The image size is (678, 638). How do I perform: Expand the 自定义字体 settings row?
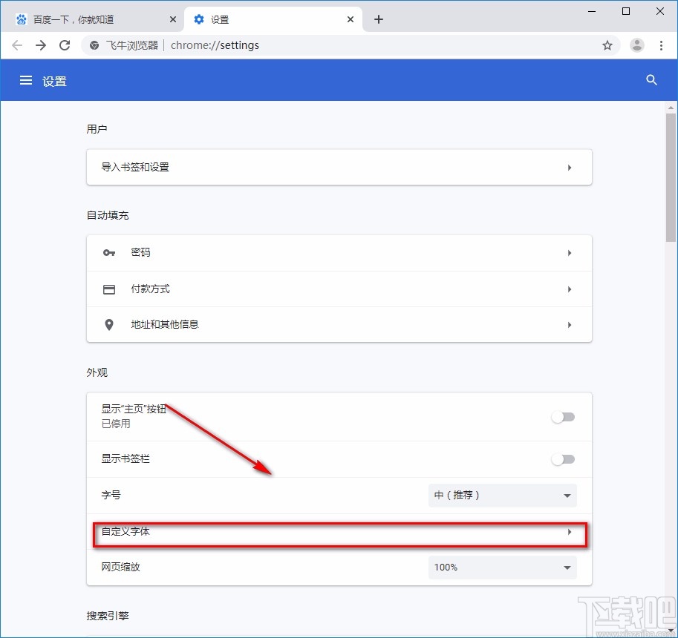[339, 531]
